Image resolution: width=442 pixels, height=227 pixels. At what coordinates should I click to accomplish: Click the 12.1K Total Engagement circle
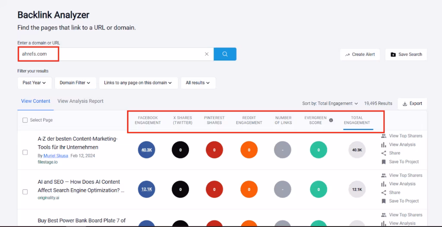point(357,189)
